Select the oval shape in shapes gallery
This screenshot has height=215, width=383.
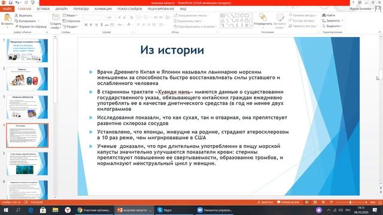coord(242,16)
